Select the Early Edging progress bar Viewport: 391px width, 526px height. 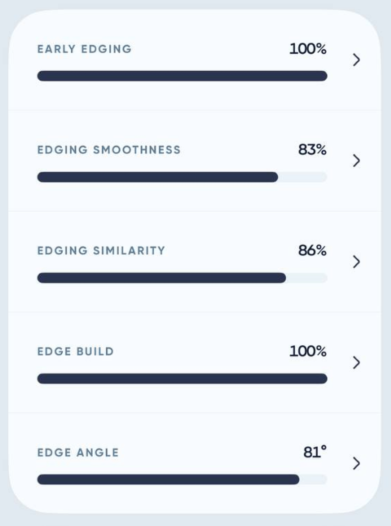[x=182, y=76]
